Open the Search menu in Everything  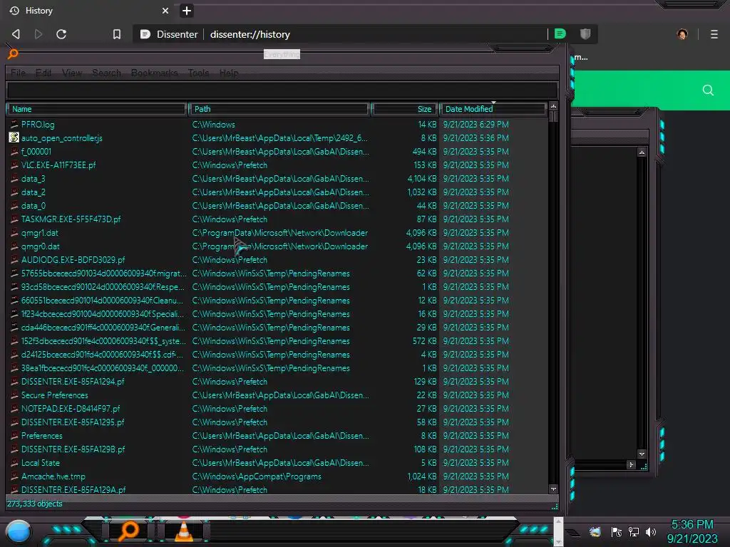(107, 73)
